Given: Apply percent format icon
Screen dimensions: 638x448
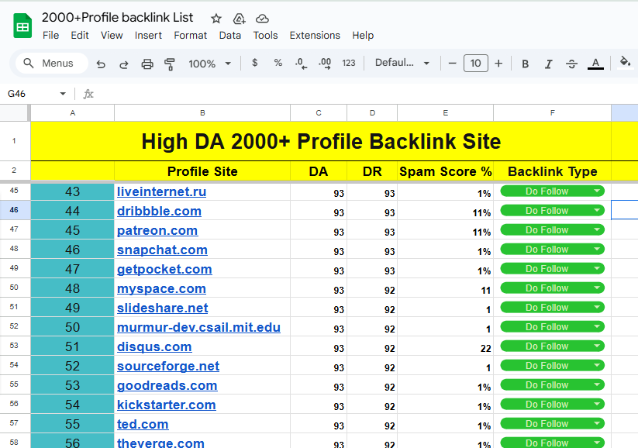Looking at the screenshot, I should coord(278,64).
